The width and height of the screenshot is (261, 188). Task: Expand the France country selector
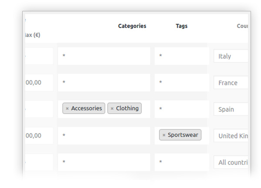[231, 83]
